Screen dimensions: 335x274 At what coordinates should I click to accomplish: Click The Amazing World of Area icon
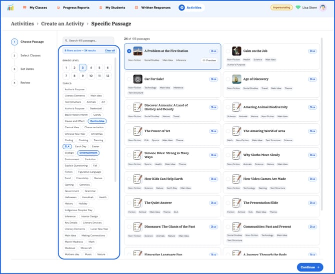pos(236,131)
